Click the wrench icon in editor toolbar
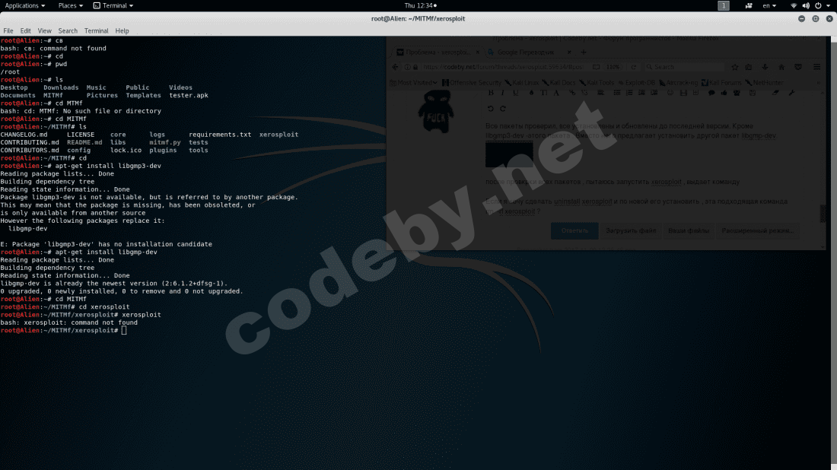837x470 pixels. click(x=791, y=93)
